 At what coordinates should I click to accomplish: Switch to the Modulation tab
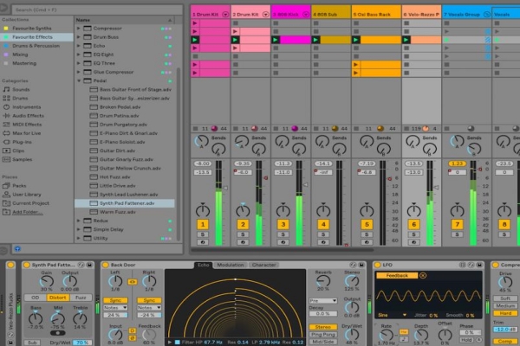pos(231,265)
